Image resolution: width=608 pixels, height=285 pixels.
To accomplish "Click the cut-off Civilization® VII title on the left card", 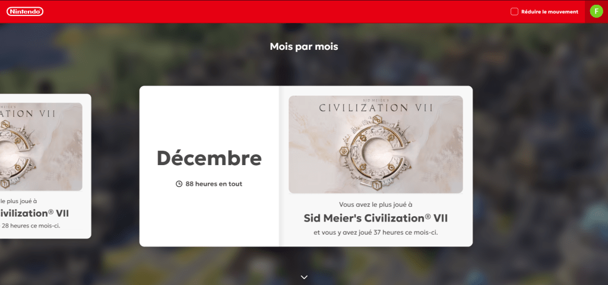I will click(x=34, y=213).
